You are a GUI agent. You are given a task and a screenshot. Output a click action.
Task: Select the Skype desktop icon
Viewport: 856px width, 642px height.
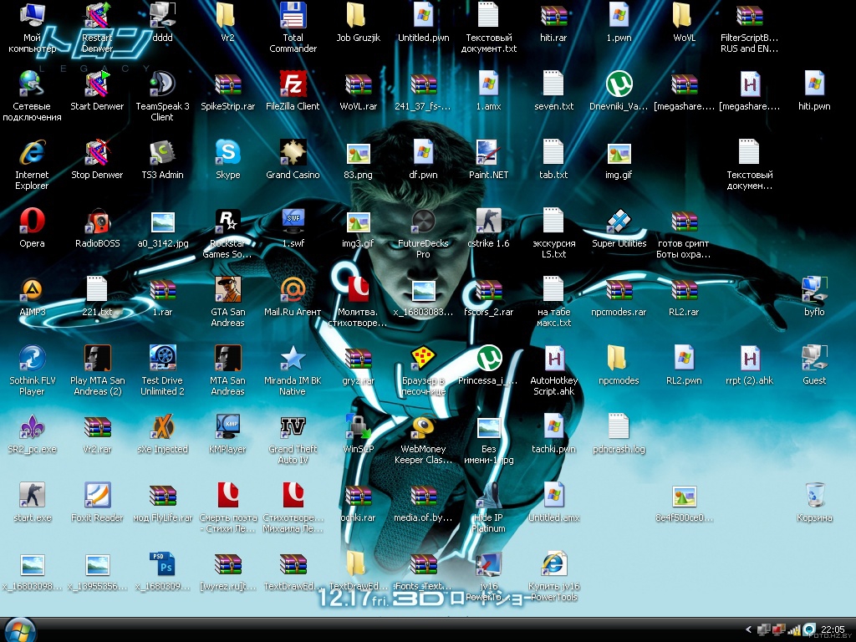[x=227, y=152]
